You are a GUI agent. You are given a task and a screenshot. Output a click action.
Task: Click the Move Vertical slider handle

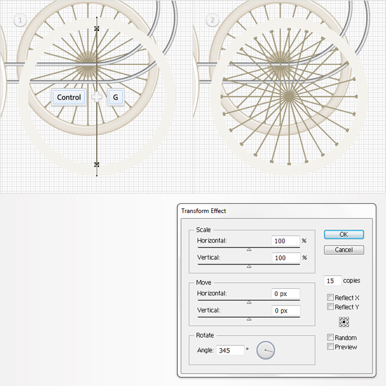coord(249,319)
